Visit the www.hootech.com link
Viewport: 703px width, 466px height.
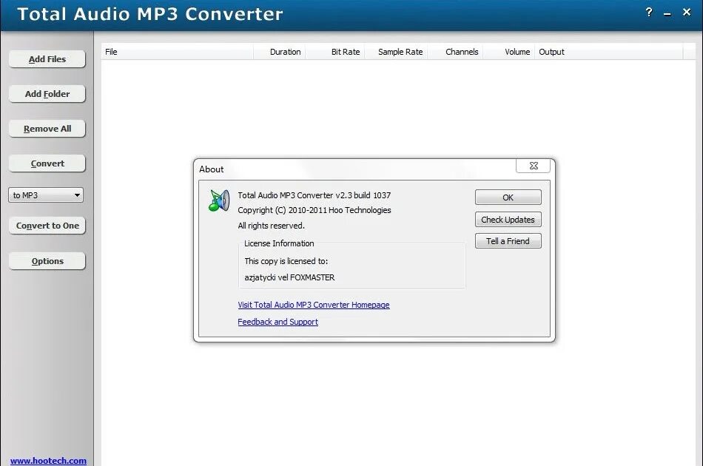(x=48, y=461)
